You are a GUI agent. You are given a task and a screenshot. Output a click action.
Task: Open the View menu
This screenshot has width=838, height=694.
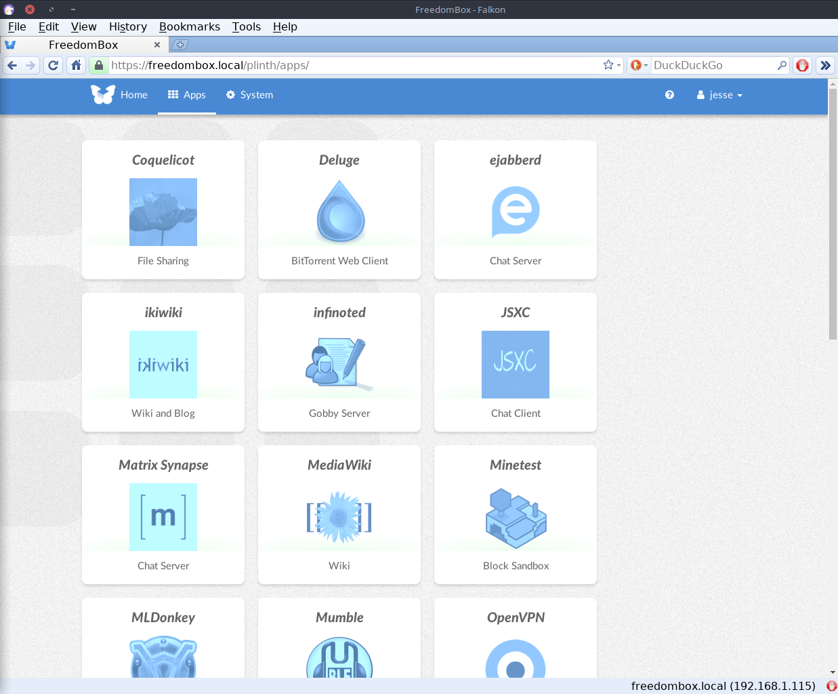click(x=84, y=26)
